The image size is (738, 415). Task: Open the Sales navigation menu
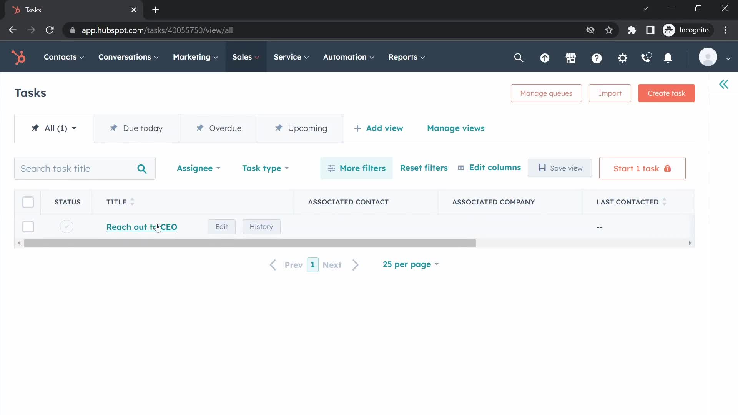[x=245, y=57]
